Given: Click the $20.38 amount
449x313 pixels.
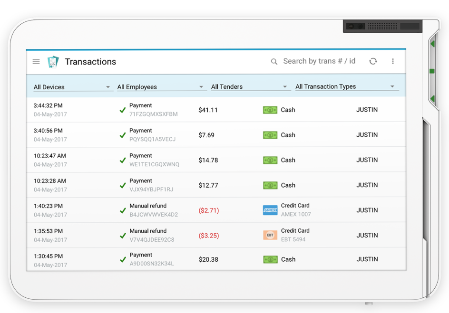Looking at the screenshot, I should coord(208,259).
